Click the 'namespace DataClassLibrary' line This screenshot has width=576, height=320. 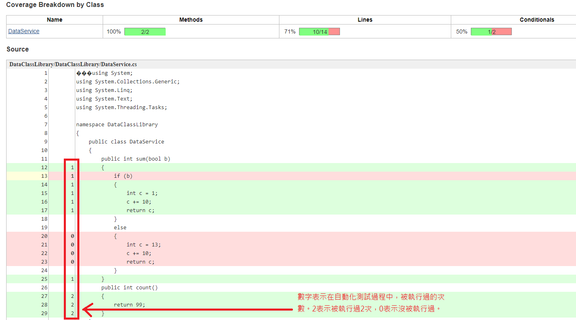click(x=117, y=125)
